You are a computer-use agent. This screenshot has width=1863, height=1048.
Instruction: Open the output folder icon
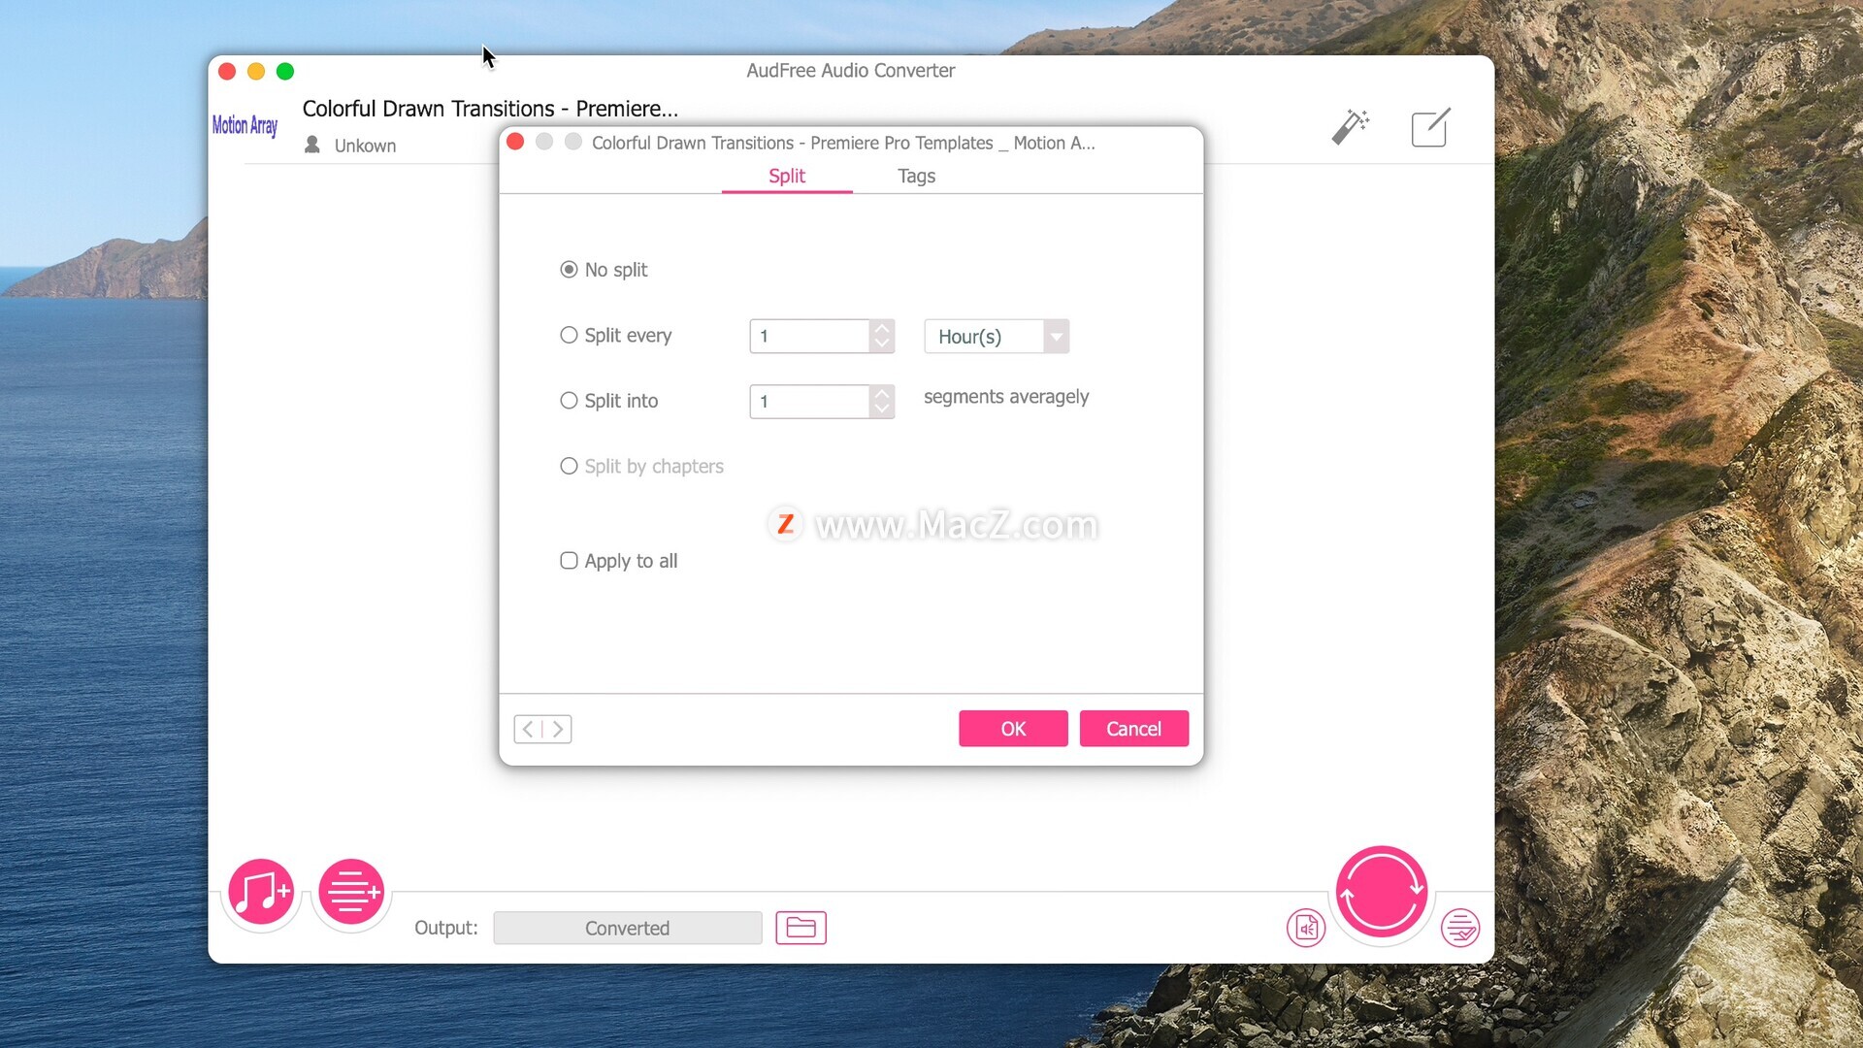point(801,928)
